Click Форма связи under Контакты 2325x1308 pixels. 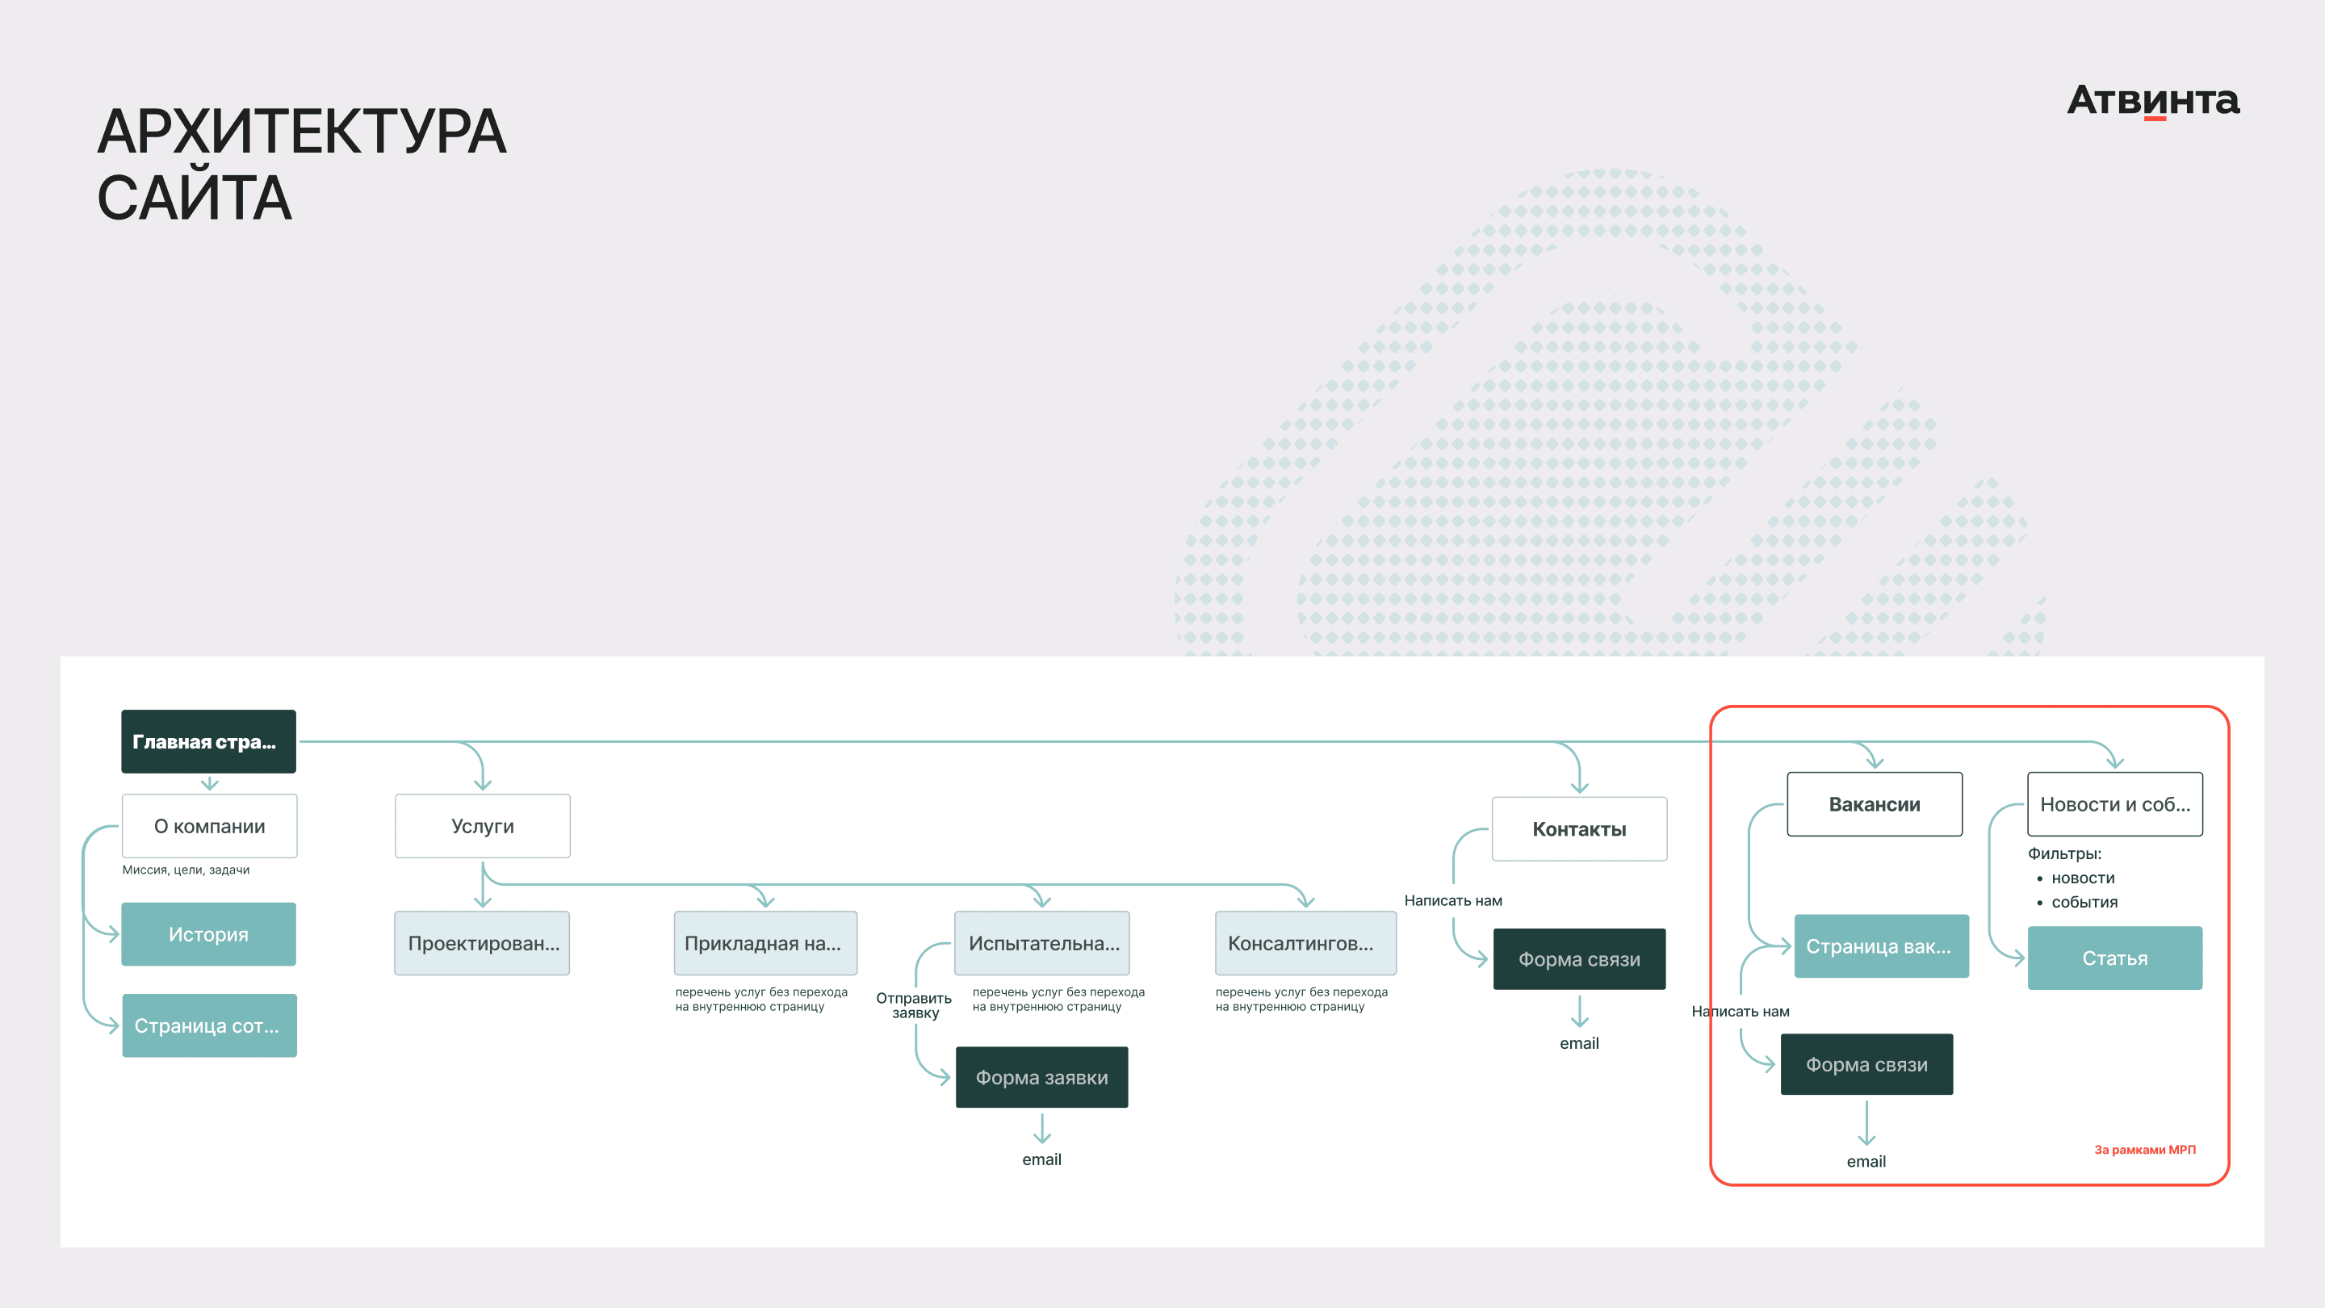click(x=1580, y=958)
